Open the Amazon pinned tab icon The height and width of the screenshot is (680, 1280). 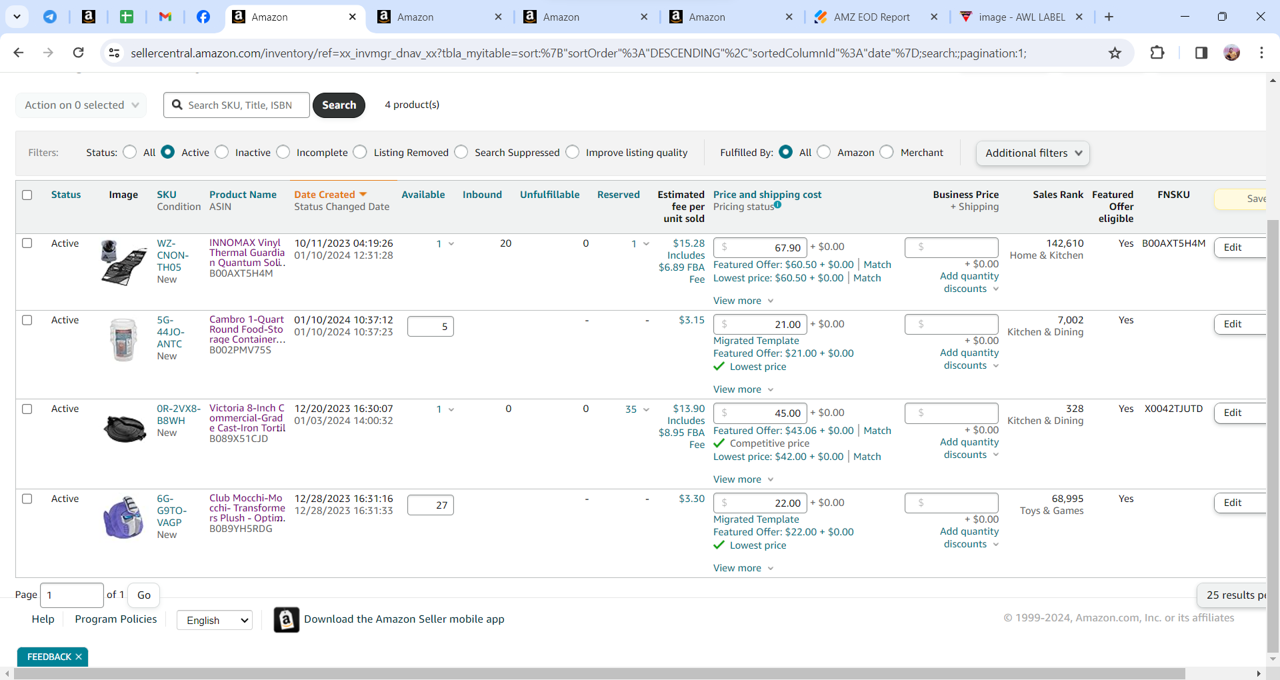[88, 17]
